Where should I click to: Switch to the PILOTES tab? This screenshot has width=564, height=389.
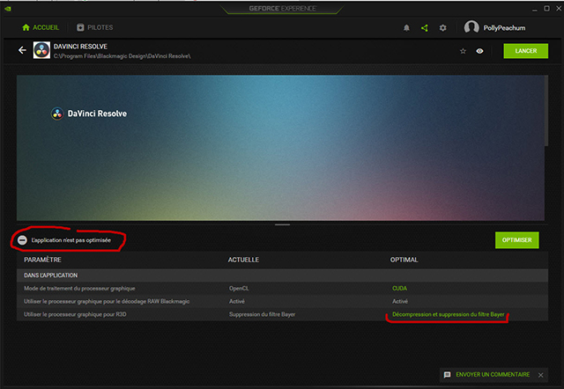pyautogui.click(x=95, y=27)
